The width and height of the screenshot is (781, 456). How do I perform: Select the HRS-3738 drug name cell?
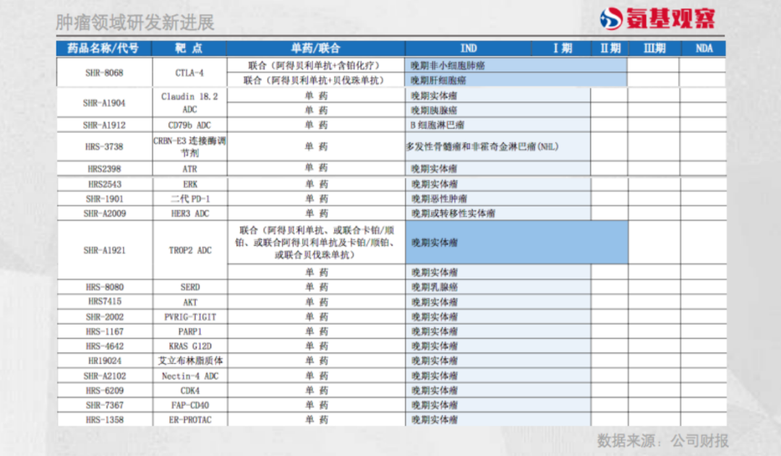tap(104, 147)
